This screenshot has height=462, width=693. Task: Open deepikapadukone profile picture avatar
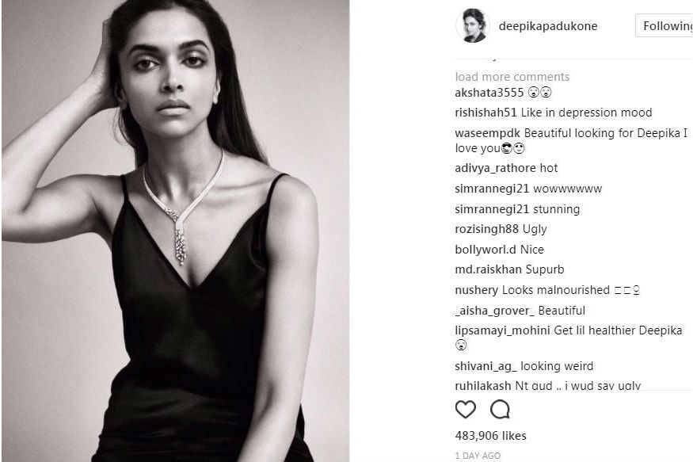coord(473,25)
